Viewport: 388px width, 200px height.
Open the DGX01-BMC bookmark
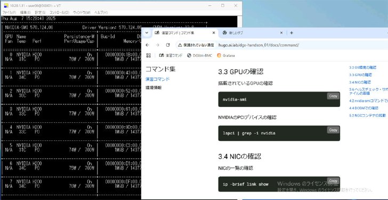pos(200,55)
